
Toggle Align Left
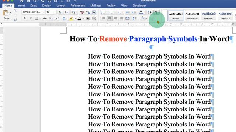pyautogui.click(x=104, y=18)
